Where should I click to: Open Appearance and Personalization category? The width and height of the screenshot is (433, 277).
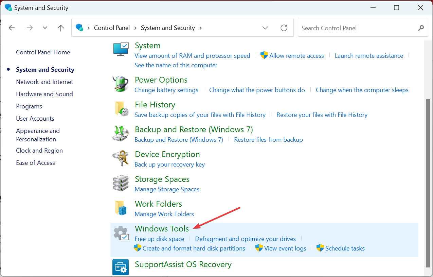(x=38, y=135)
